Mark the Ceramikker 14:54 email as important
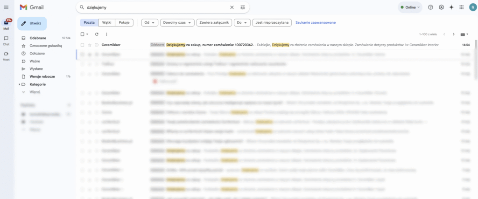The height and width of the screenshot is (199, 478). point(97,45)
